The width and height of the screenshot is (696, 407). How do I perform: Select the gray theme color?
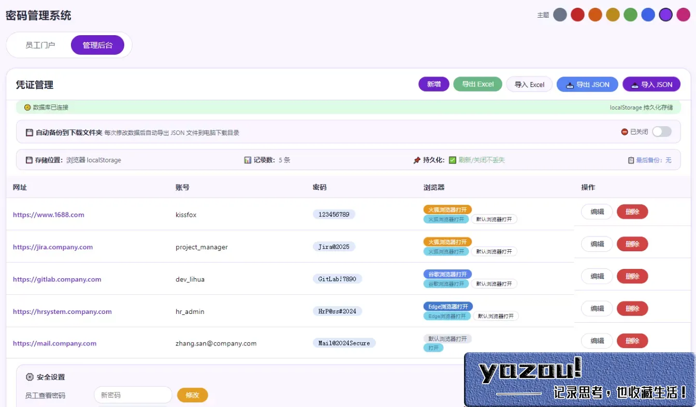point(560,14)
